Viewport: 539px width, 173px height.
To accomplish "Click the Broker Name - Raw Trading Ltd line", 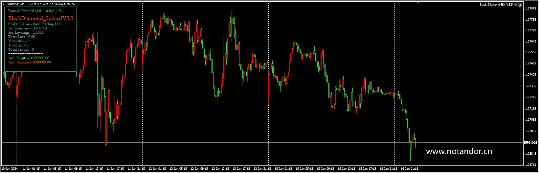I will point(34,24).
